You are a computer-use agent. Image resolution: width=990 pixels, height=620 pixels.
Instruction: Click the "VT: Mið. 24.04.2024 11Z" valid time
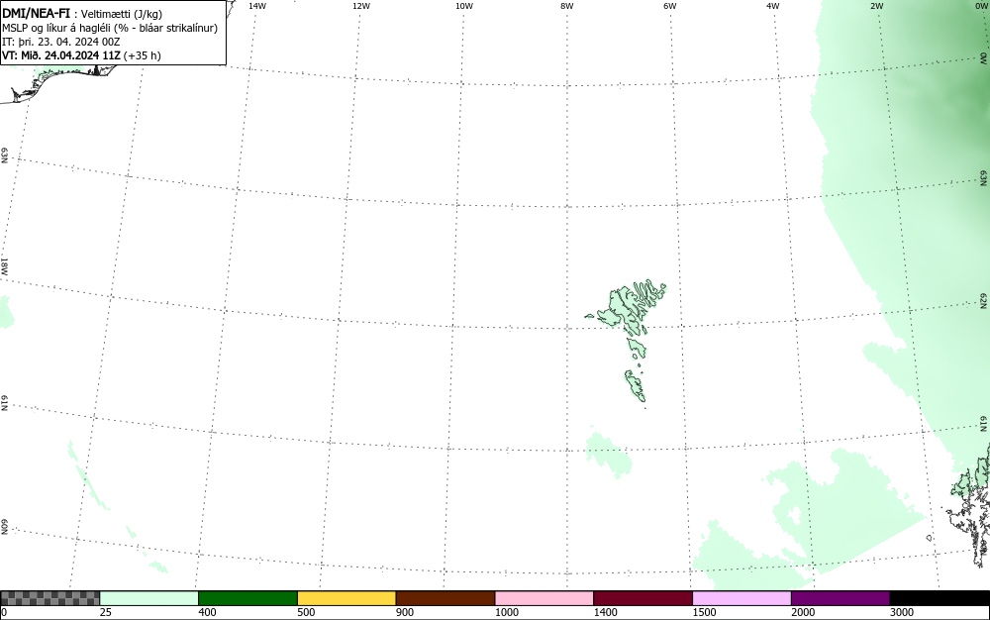click(61, 55)
